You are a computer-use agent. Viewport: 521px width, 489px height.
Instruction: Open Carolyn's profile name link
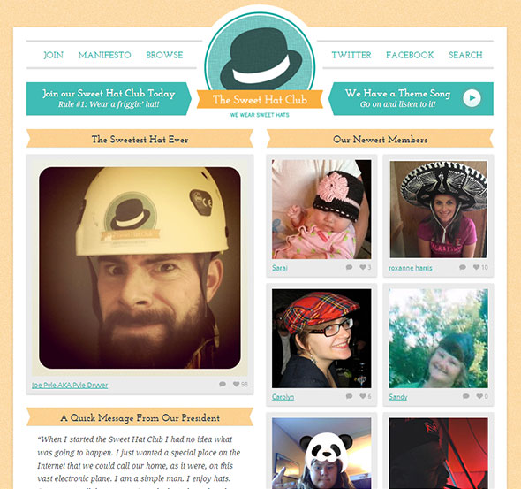click(x=283, y=397)
